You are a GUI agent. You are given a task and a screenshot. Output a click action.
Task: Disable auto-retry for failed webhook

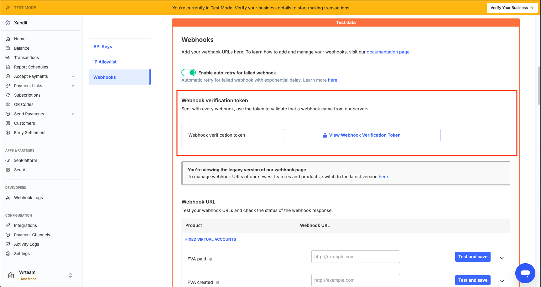tap(188, 72)
